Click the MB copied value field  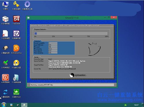tap(53, 47)
